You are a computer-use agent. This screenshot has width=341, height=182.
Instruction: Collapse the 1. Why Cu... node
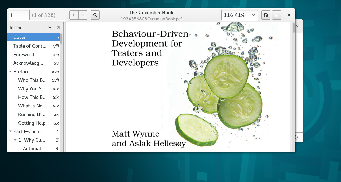[15, 140]
